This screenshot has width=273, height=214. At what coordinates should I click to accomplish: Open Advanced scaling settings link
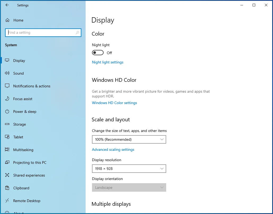[113, 149]
